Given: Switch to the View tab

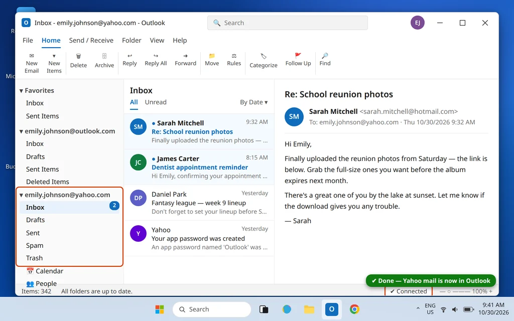Looking at the screenshot, I should (157, 40).
